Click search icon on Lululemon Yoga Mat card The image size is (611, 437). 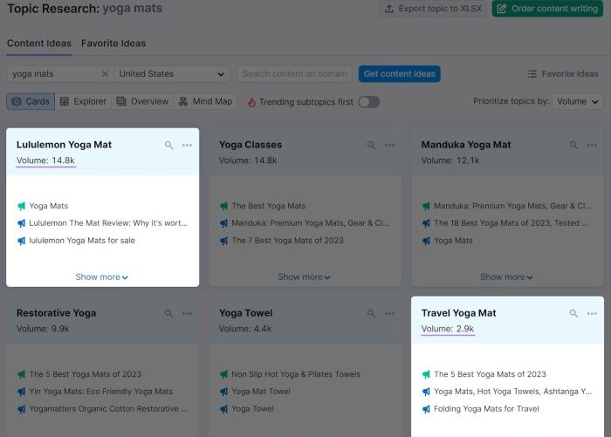tap(168, 146)
